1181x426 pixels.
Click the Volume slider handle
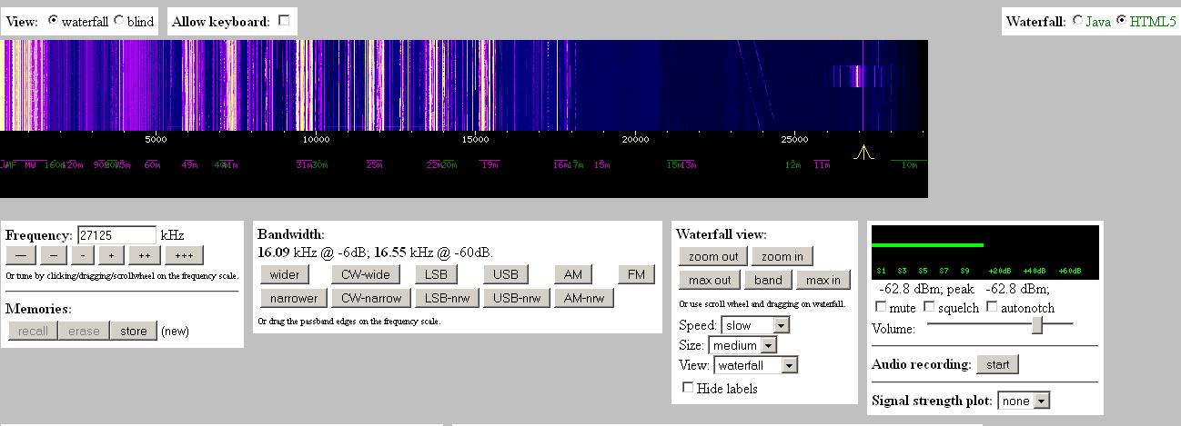tap(1036, 326)
